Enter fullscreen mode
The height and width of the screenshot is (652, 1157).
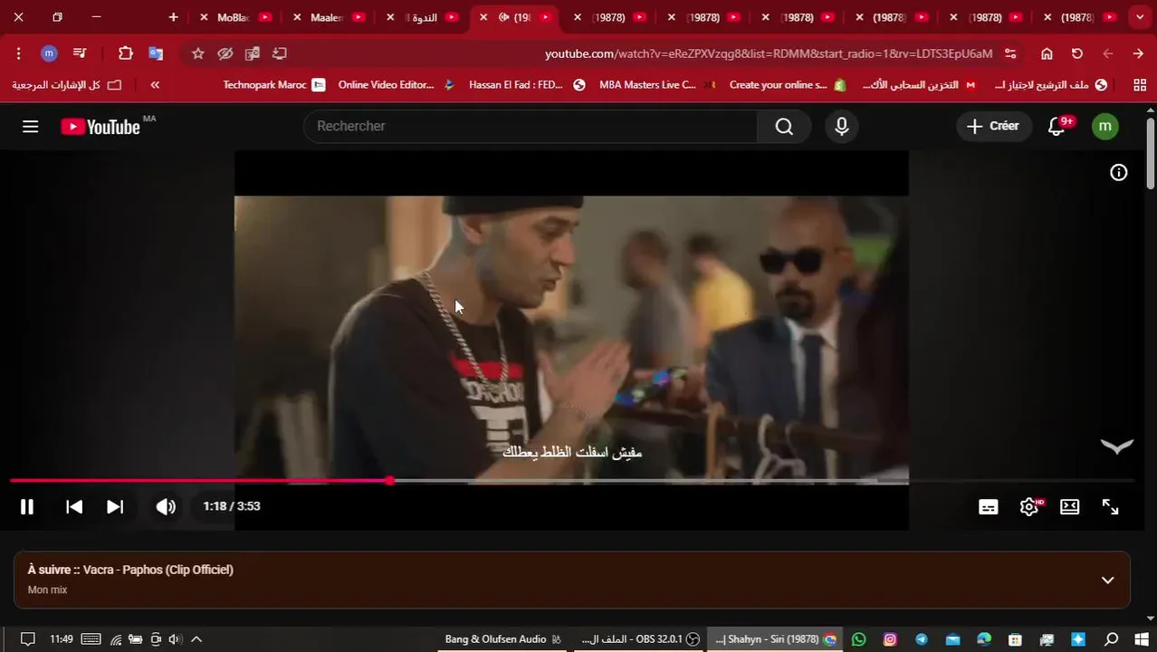click(1110, 507)
